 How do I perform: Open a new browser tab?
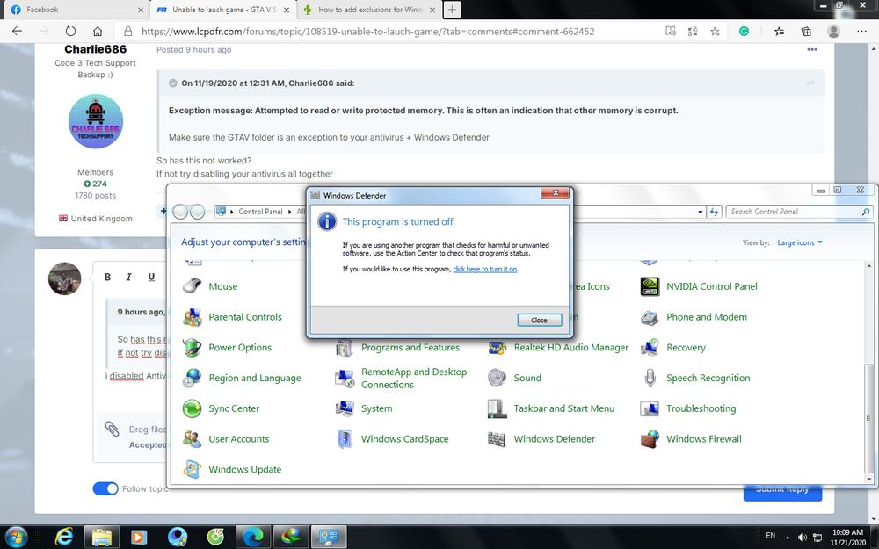[452, 10]
